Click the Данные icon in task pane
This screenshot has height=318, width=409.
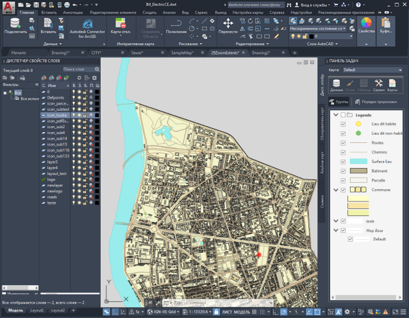[337, 84]
